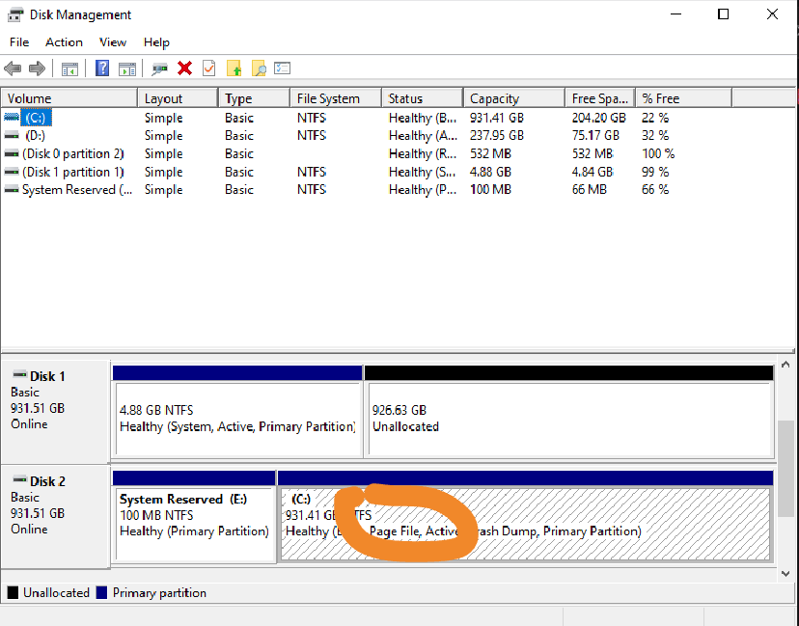Viewport: 799px width, 626px height.
Task: Click the Forward arrow toolbar icon
Action: (38, 68)
